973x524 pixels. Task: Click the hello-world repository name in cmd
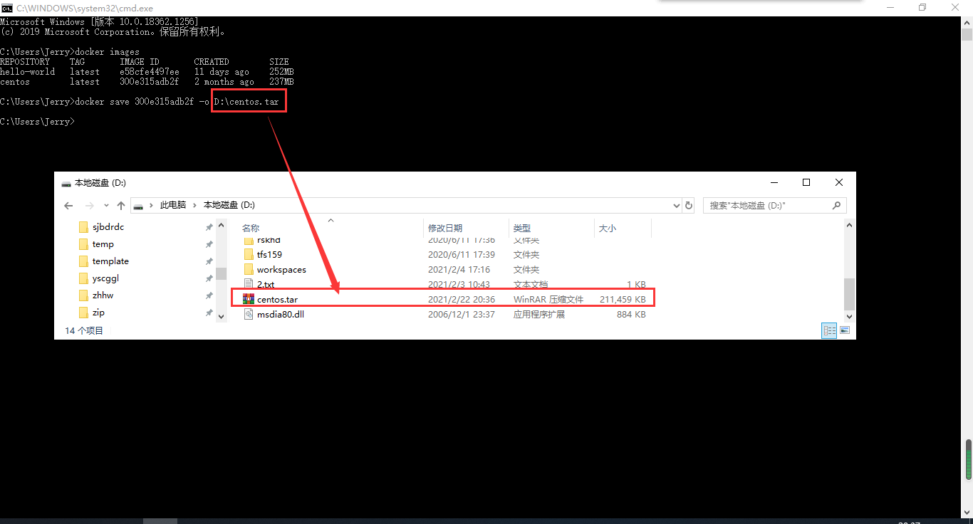click(x=28, y=72)
